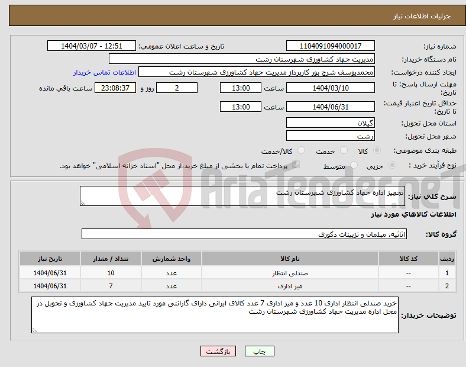This screenshot has height=367, width=466.
Task: Select the خدمت radio button
Action: (344, 150)
